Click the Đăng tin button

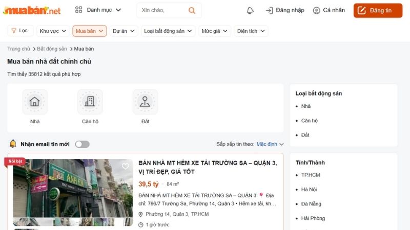point(378,10)
